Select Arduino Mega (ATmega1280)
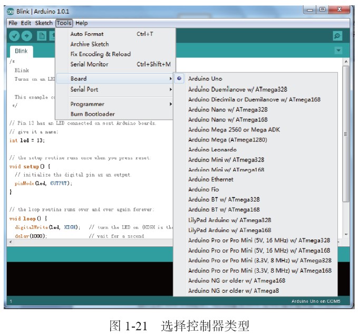The width and height of the screenshot is (358, 335). (256, 140)
